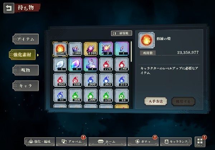Open the キャラ tab

[26, 86]
